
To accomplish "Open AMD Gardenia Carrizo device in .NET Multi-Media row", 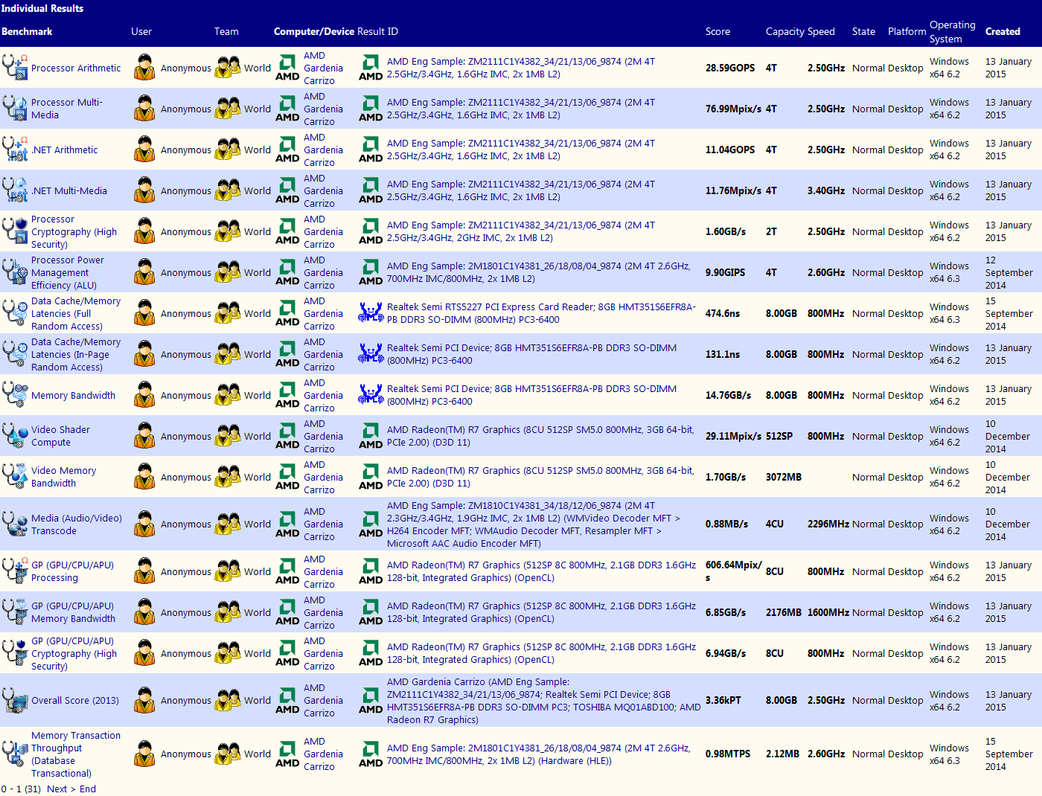I will (323, 190).
